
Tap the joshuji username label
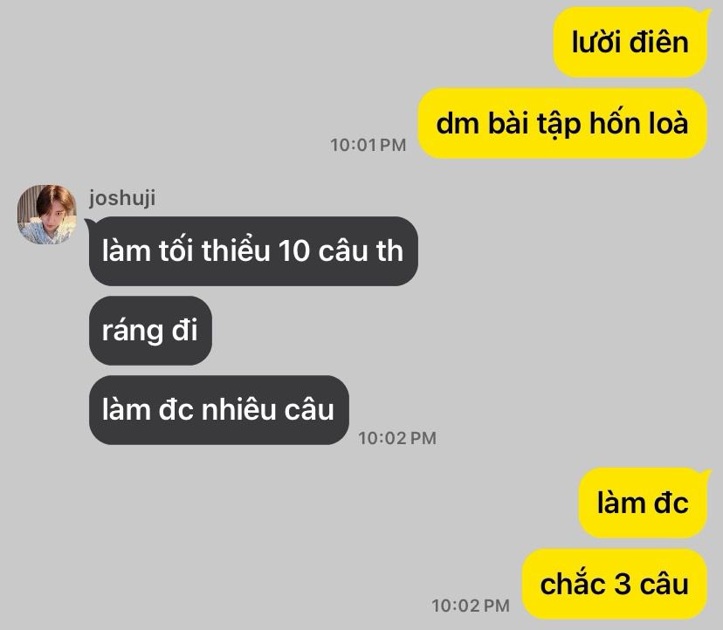(x=122, y=198)
